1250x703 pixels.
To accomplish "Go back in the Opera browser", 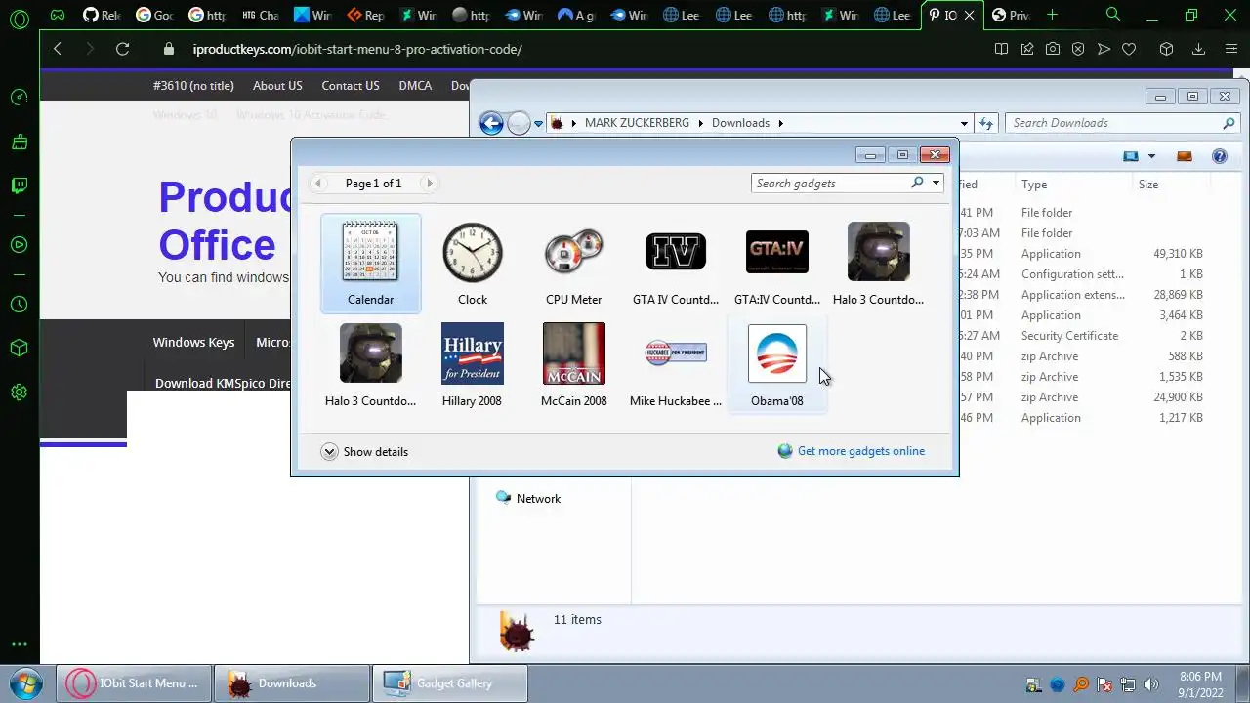I will tap(58, 49).
